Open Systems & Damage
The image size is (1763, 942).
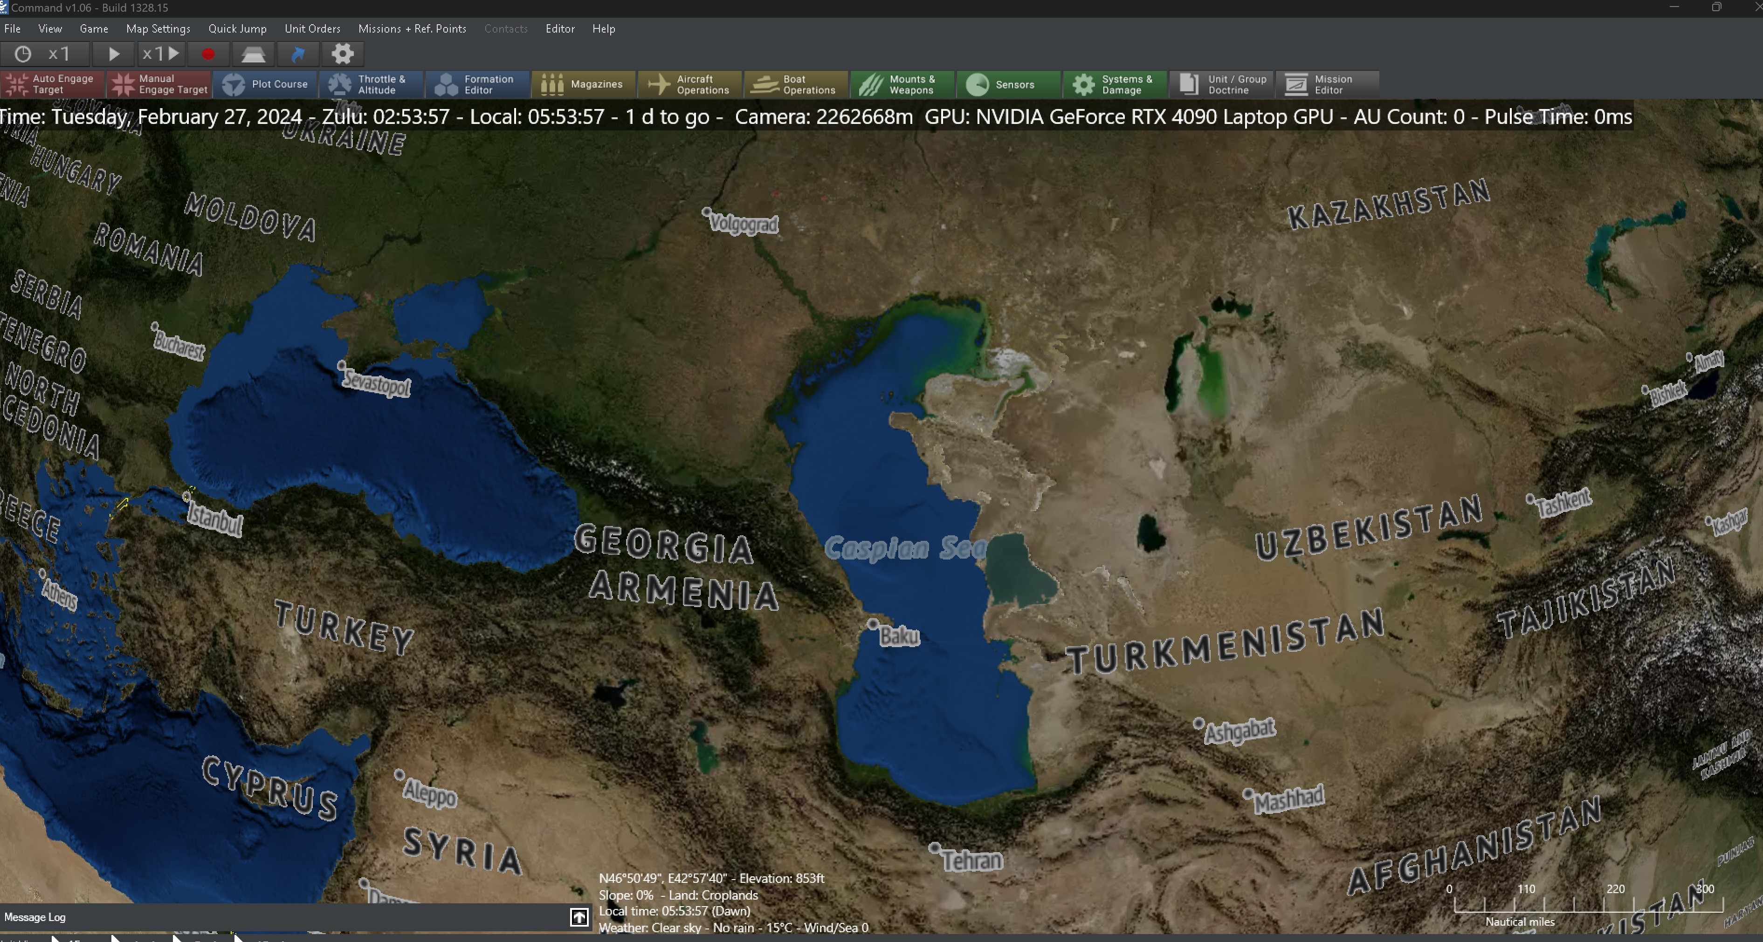[x=1114, y=85]
